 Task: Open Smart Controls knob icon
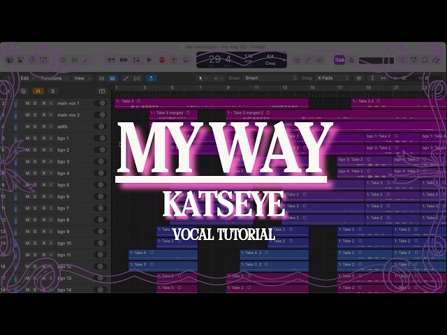[64, 60]
